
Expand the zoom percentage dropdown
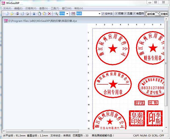67,14
